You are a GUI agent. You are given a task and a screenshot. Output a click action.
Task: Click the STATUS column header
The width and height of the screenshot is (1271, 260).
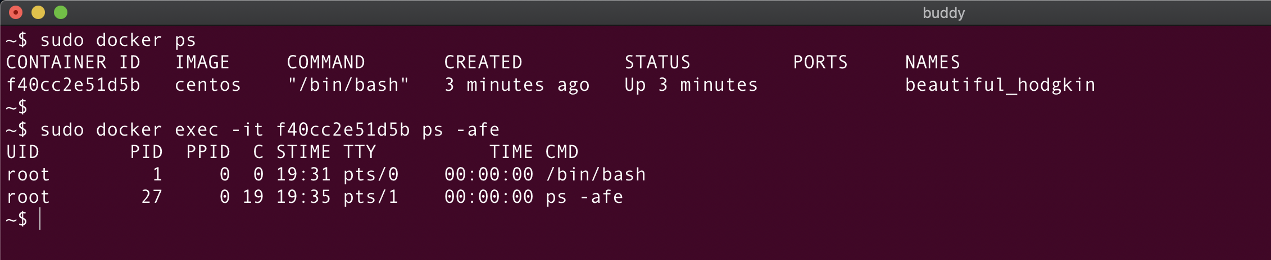pyautogui.click(x=657, y=62)
